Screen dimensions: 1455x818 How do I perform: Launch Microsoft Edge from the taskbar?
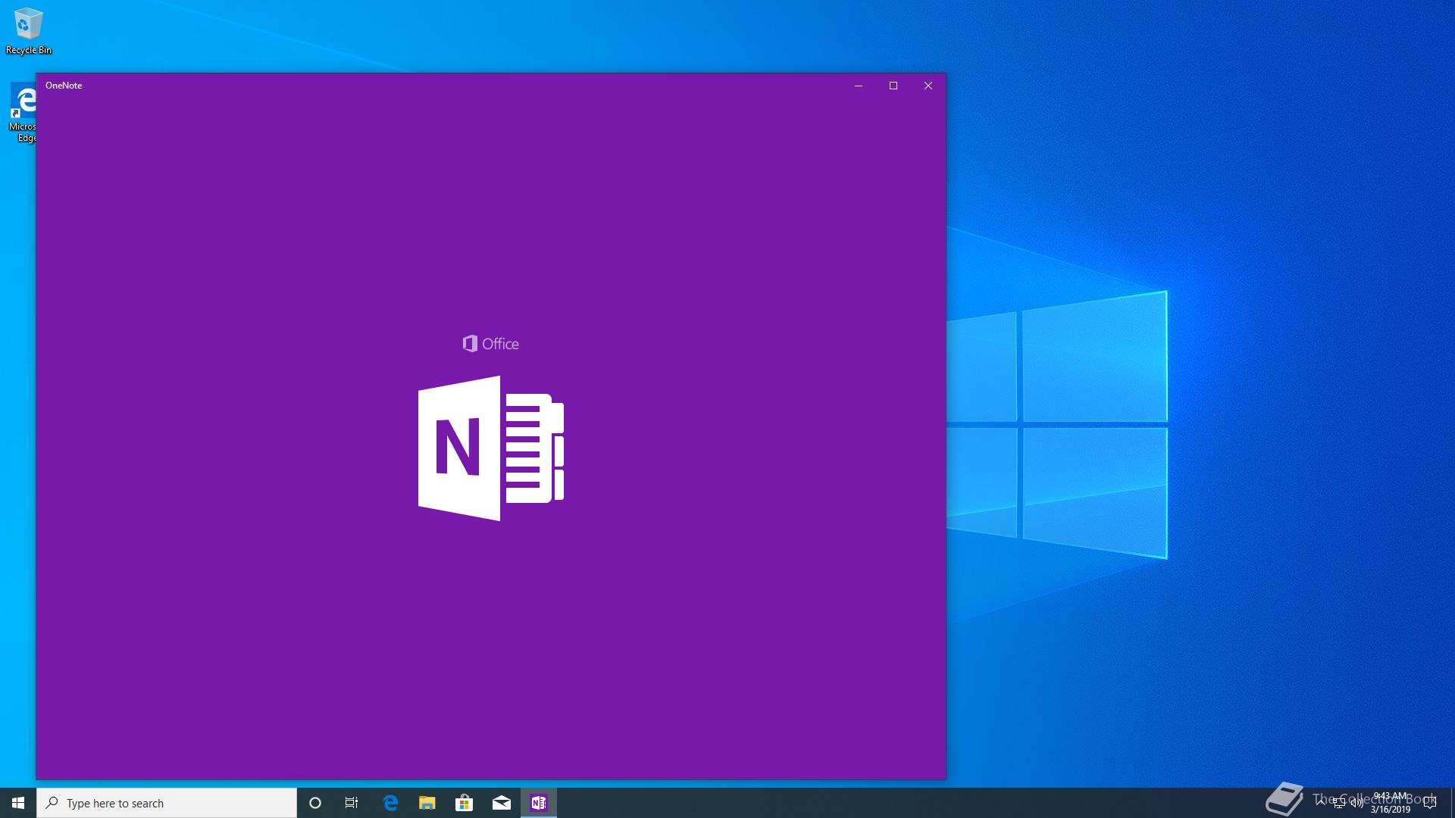point(390,803)
